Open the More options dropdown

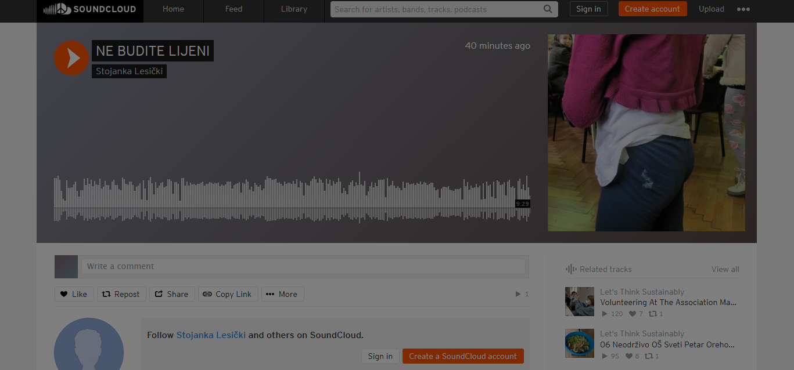tap(282, 294)
